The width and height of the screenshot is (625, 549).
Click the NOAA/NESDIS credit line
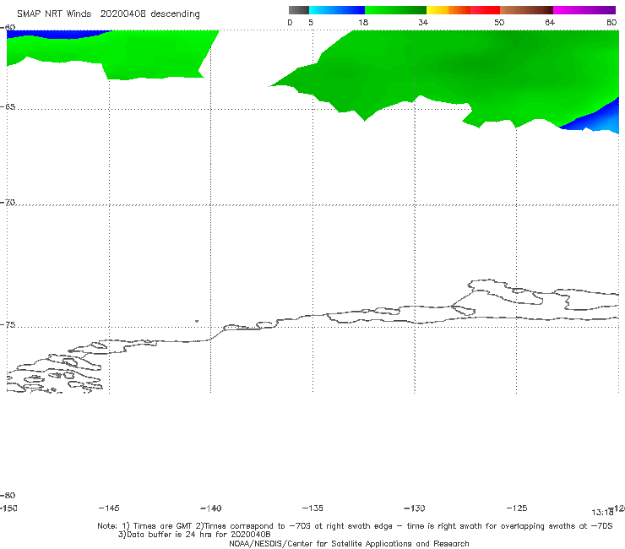[x=349, y=543]
